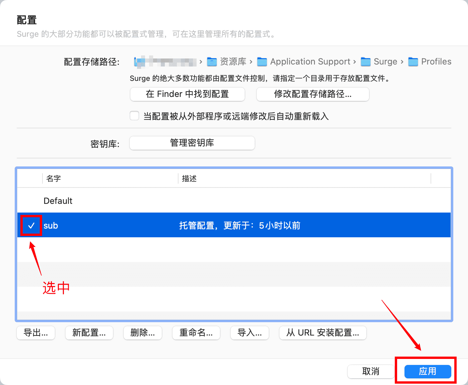468x385 pixels.
Task: Toggle the checkmark beside sub profile
Action: [x=31, y=226]
